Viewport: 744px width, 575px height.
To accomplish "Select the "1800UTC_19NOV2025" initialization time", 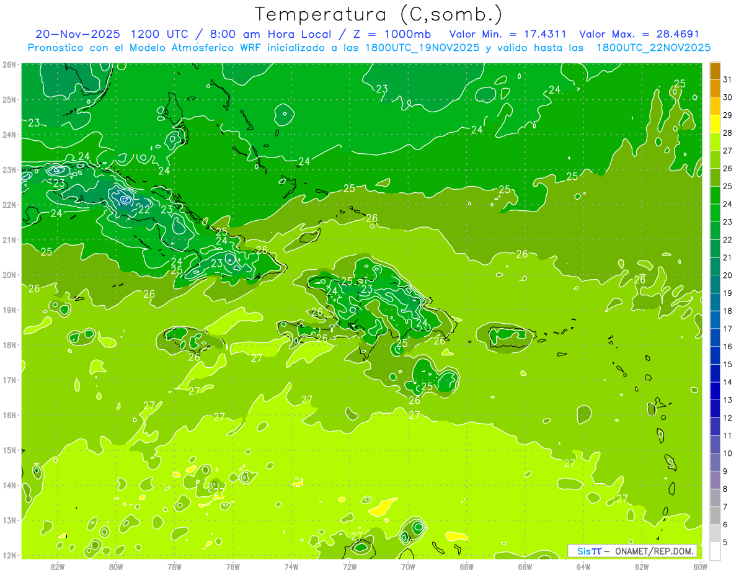I will tap(423, 47).
